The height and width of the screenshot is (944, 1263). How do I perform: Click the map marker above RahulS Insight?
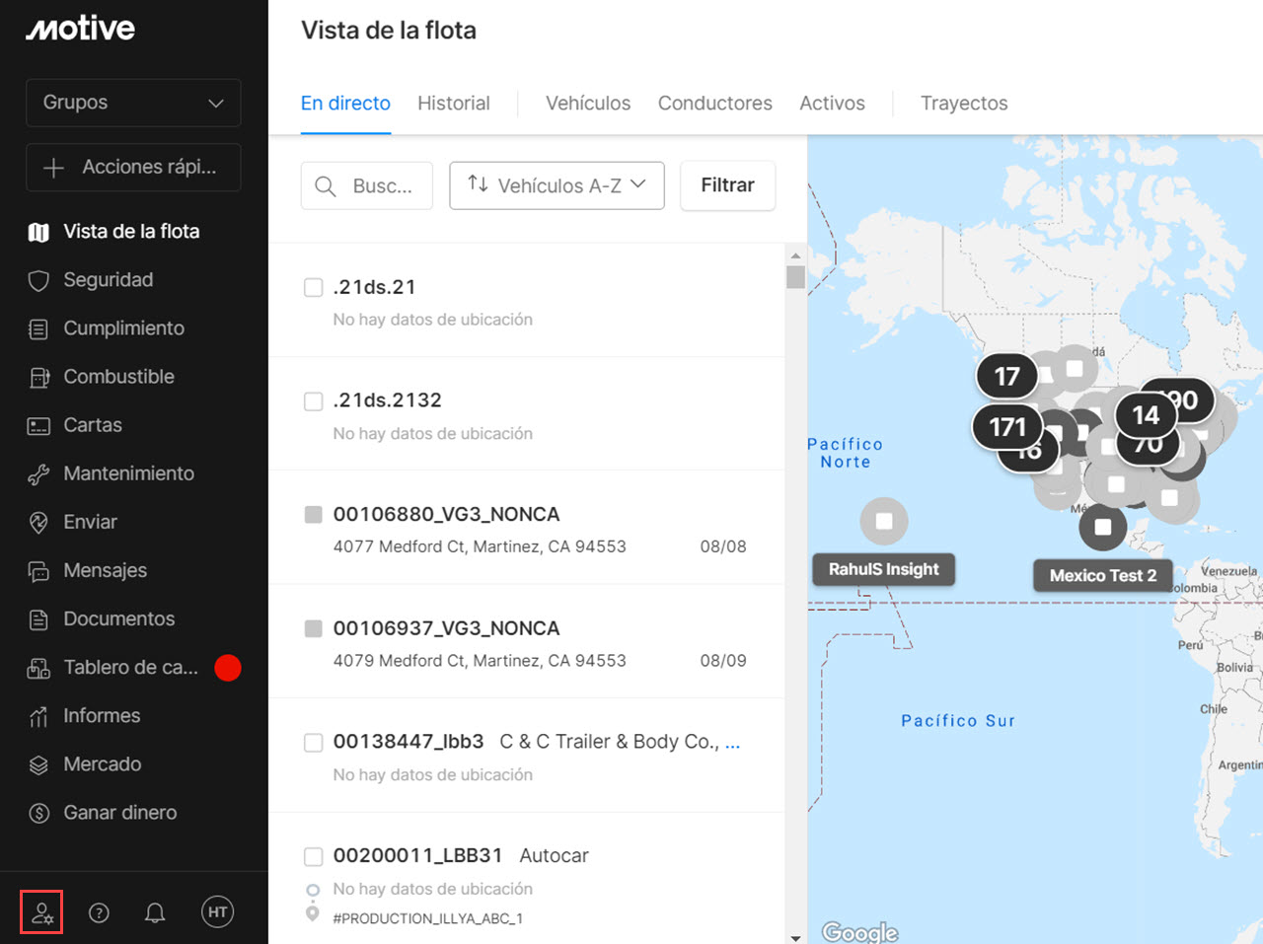click(884, 521)
